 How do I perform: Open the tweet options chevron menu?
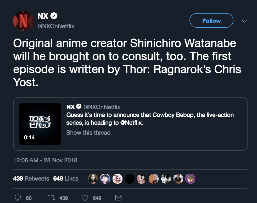point(244,21)
